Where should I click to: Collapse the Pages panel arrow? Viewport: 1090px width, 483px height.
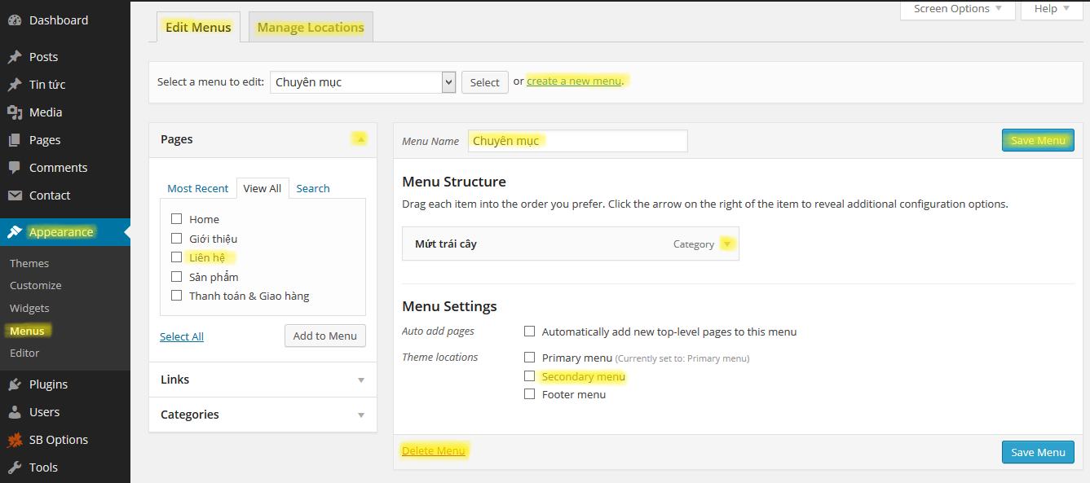click(360, 139)
